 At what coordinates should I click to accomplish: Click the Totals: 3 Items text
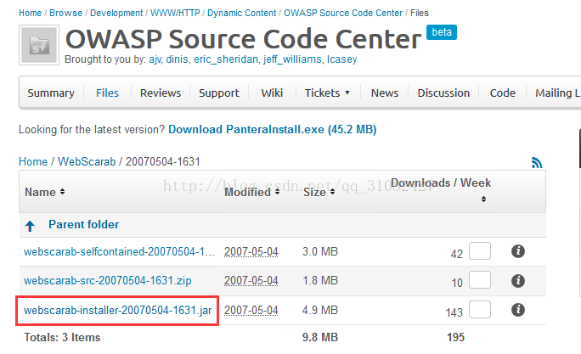62,337
